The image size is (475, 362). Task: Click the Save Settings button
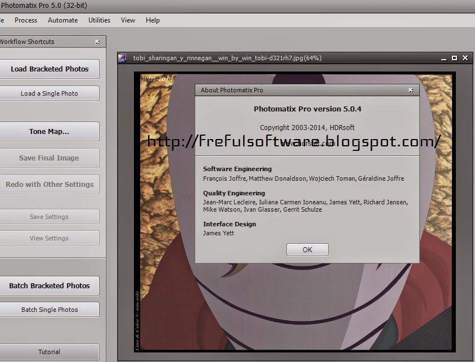(x=50, y=217)
